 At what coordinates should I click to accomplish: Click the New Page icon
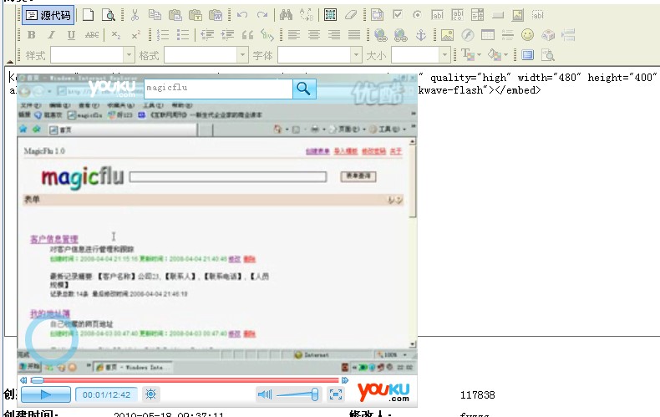coord(88,15)
